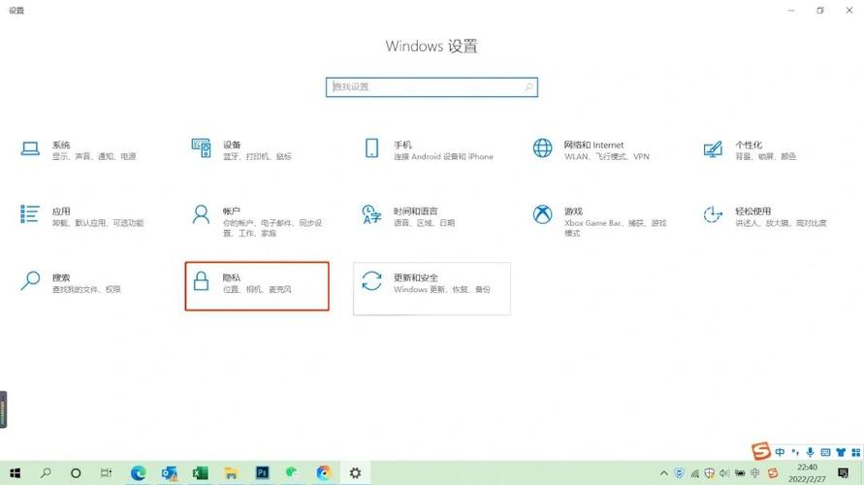This screenshot has height=485, width=864.
Task: Open File Explorer from taskbar
Action: tap(231, 473)
